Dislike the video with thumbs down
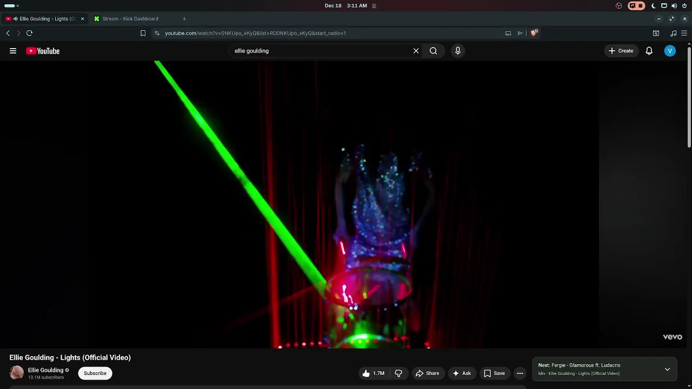 [x=398, y=373]
